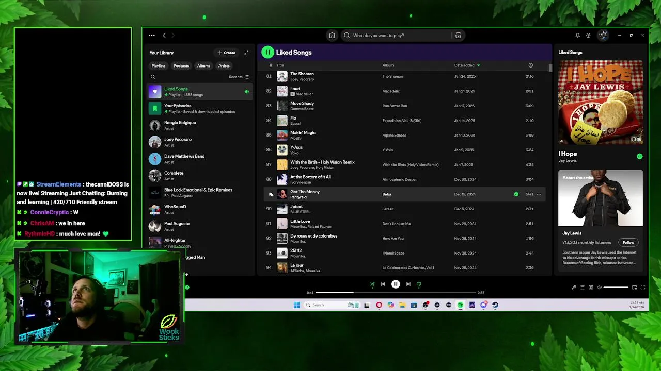Open Blue Lock Emotional & Epic Remixes EP

[x=199, y=193]
